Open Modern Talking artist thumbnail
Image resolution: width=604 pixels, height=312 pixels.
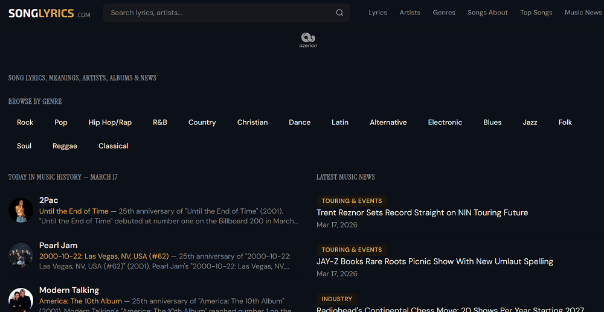coord(21,300)
